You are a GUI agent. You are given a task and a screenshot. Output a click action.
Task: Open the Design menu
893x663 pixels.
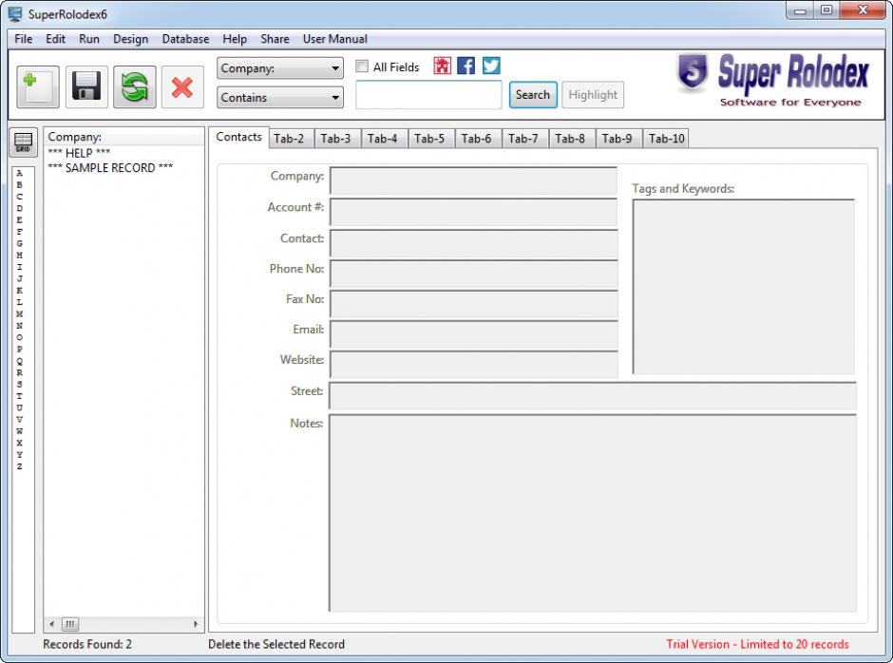[x=130, y=39]
